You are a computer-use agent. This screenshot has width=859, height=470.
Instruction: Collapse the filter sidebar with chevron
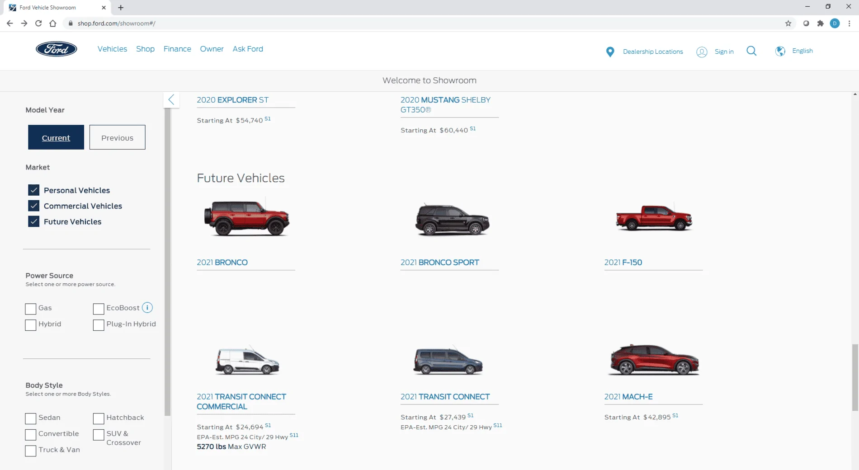(171, 100)
